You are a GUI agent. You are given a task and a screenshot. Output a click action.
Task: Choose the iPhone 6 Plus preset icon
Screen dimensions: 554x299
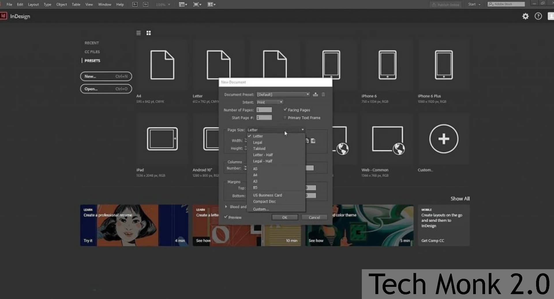pyautogui.click(x=444, y=65)
